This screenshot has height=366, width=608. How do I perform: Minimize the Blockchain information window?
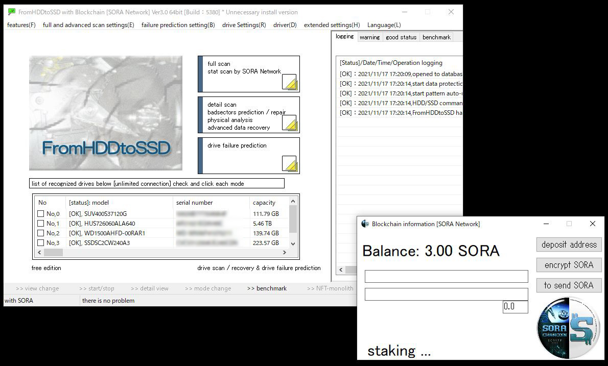(x=546, y=224)
